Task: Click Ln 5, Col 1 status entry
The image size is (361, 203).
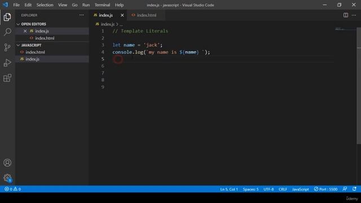Action: [229, 189]
